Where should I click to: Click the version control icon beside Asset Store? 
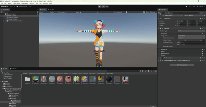30,6
